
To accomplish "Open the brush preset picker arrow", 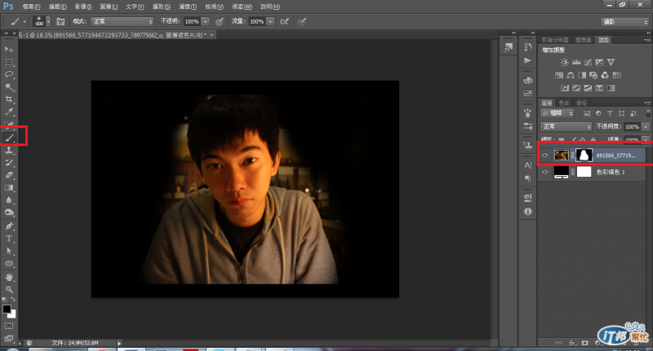I will pyautogui.click(x=48, y=22).
